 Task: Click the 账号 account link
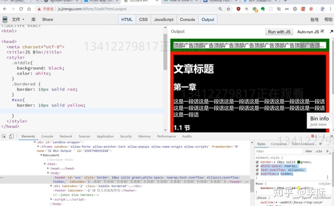pos(315,19)
